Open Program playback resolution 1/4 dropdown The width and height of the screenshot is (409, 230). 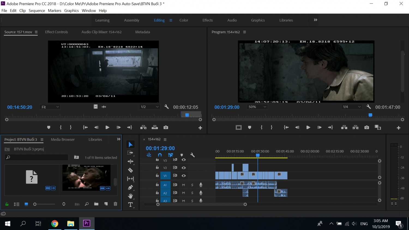point(352,107)
